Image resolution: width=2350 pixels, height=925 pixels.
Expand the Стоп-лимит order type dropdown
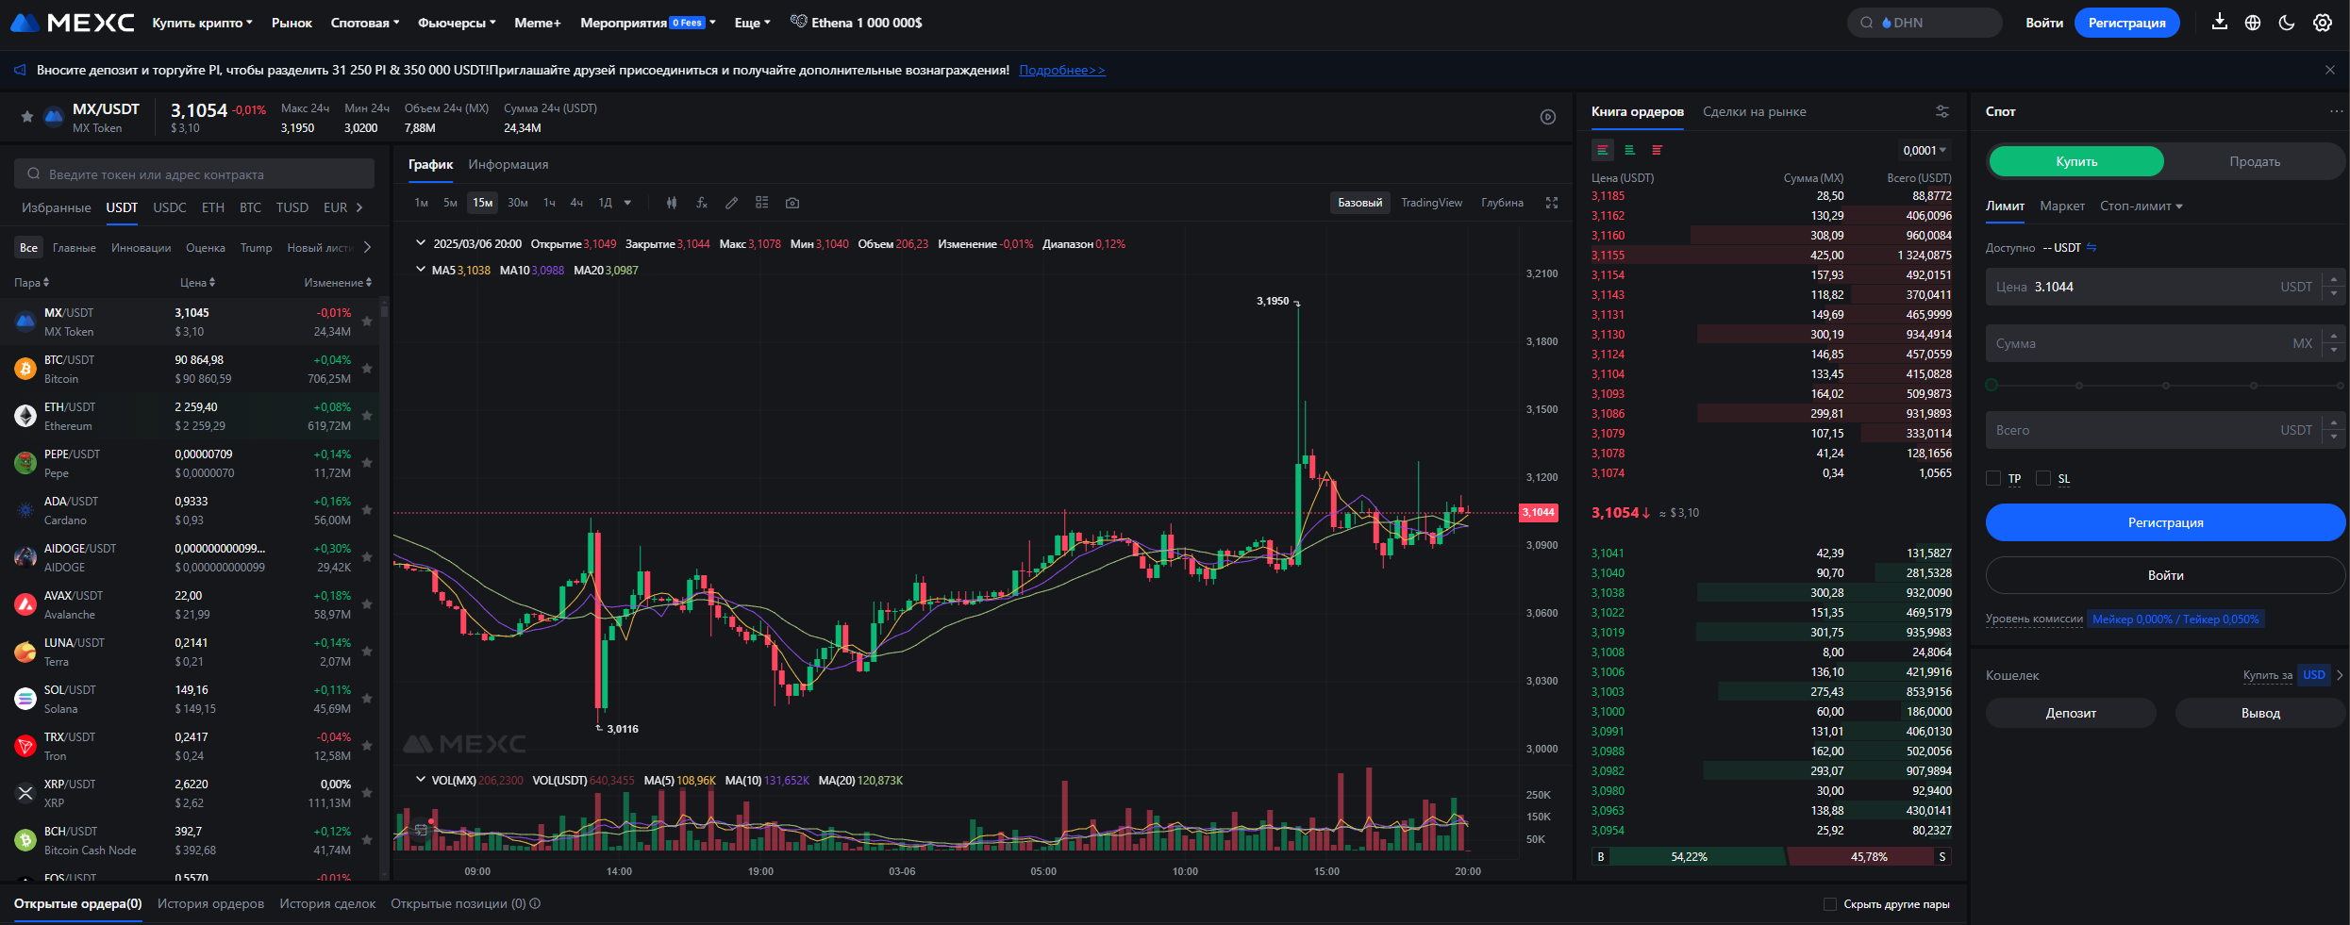click(x=2141, y=206)
